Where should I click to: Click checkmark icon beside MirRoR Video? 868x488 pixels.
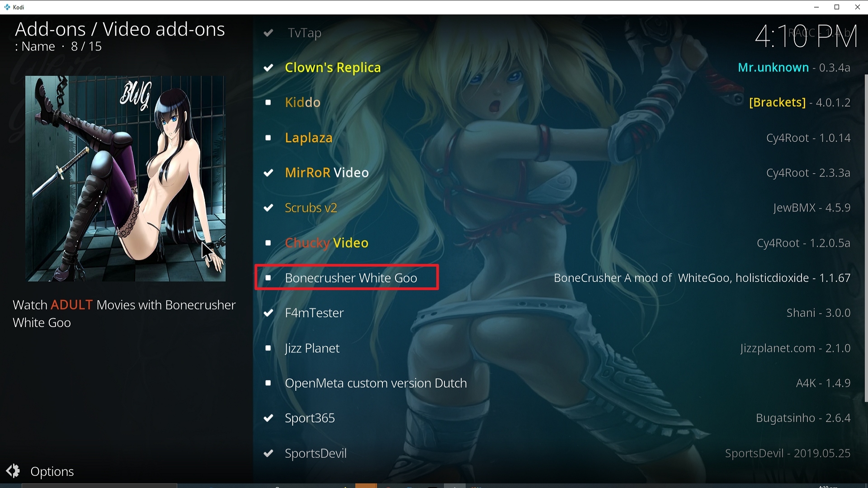tap(268, 173)
